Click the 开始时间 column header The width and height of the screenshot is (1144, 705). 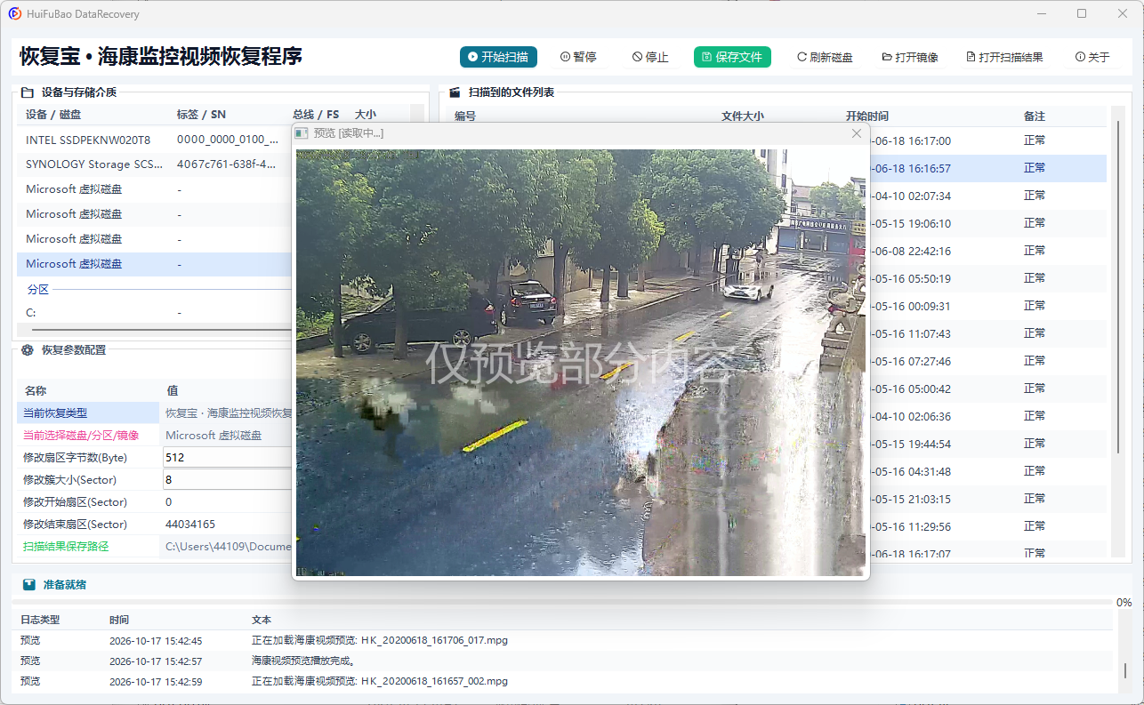pos(866,116)
